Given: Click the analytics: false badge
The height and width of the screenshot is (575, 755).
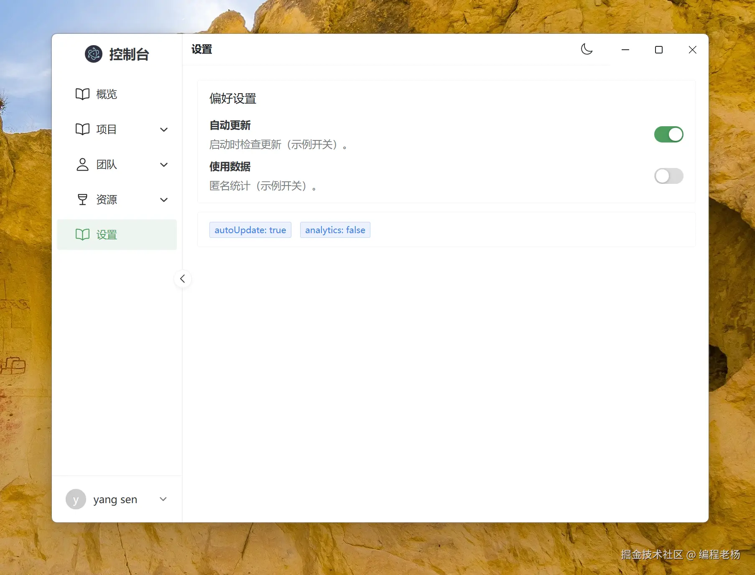Looking at the screenshot, I should 335,230.
